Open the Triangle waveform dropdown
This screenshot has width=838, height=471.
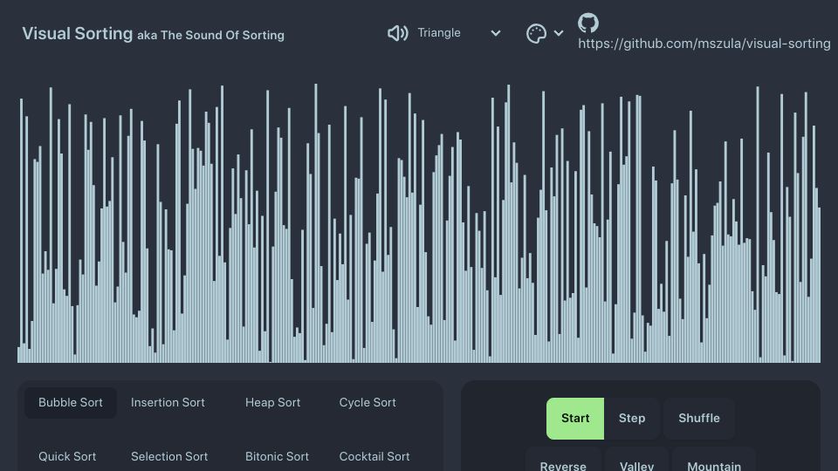click(458, 33)
